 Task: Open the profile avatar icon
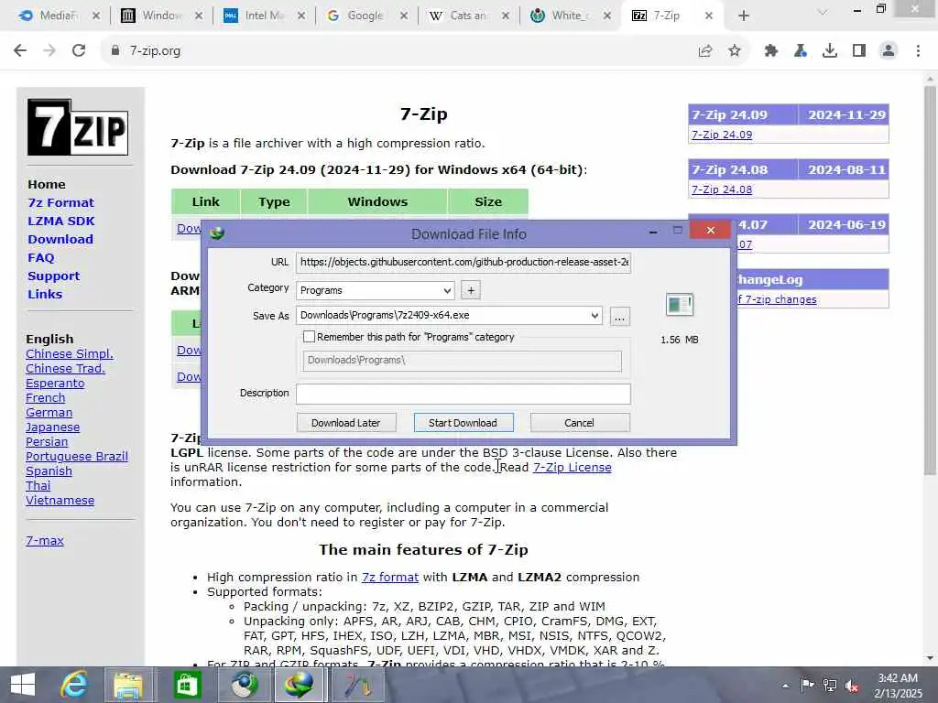pyautogui.click(x=889, y=51)
